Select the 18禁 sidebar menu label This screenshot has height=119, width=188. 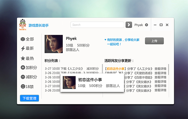pos(29,86)
